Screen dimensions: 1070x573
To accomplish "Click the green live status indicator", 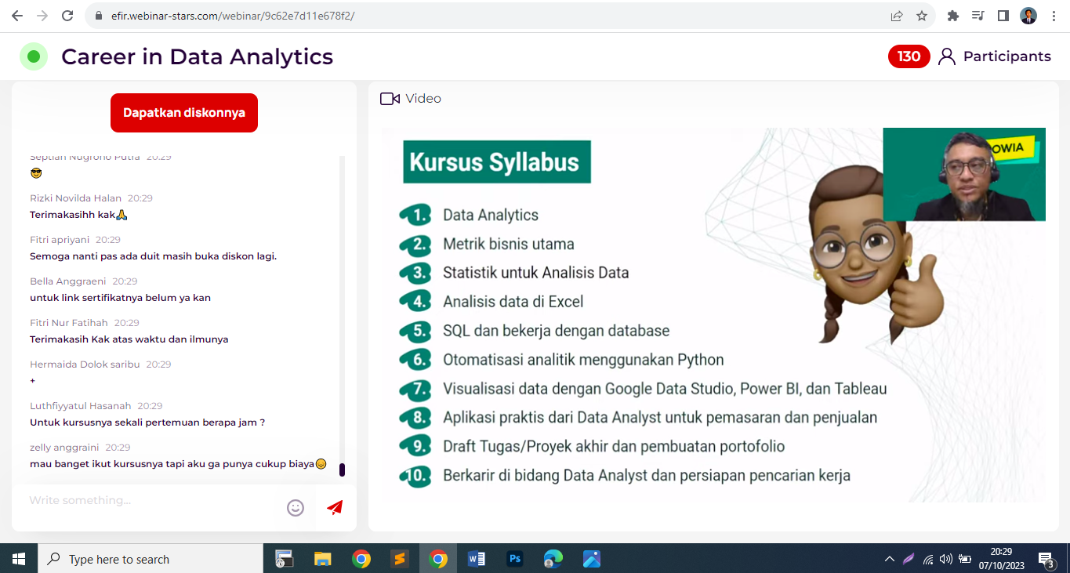I will 34,56.
